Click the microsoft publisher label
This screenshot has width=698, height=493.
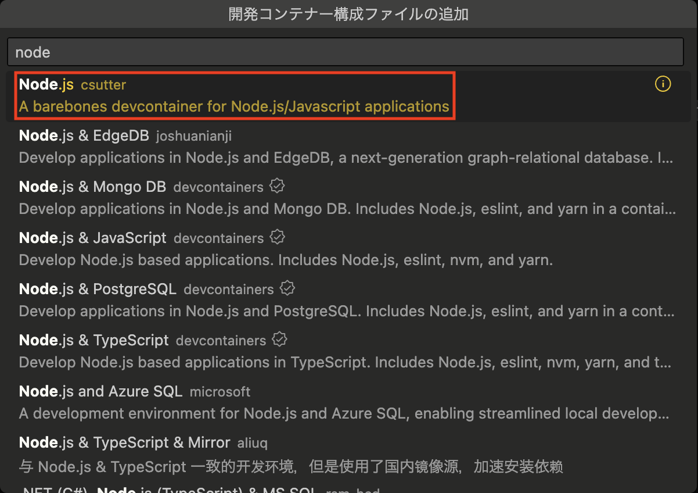coord(220,391)
